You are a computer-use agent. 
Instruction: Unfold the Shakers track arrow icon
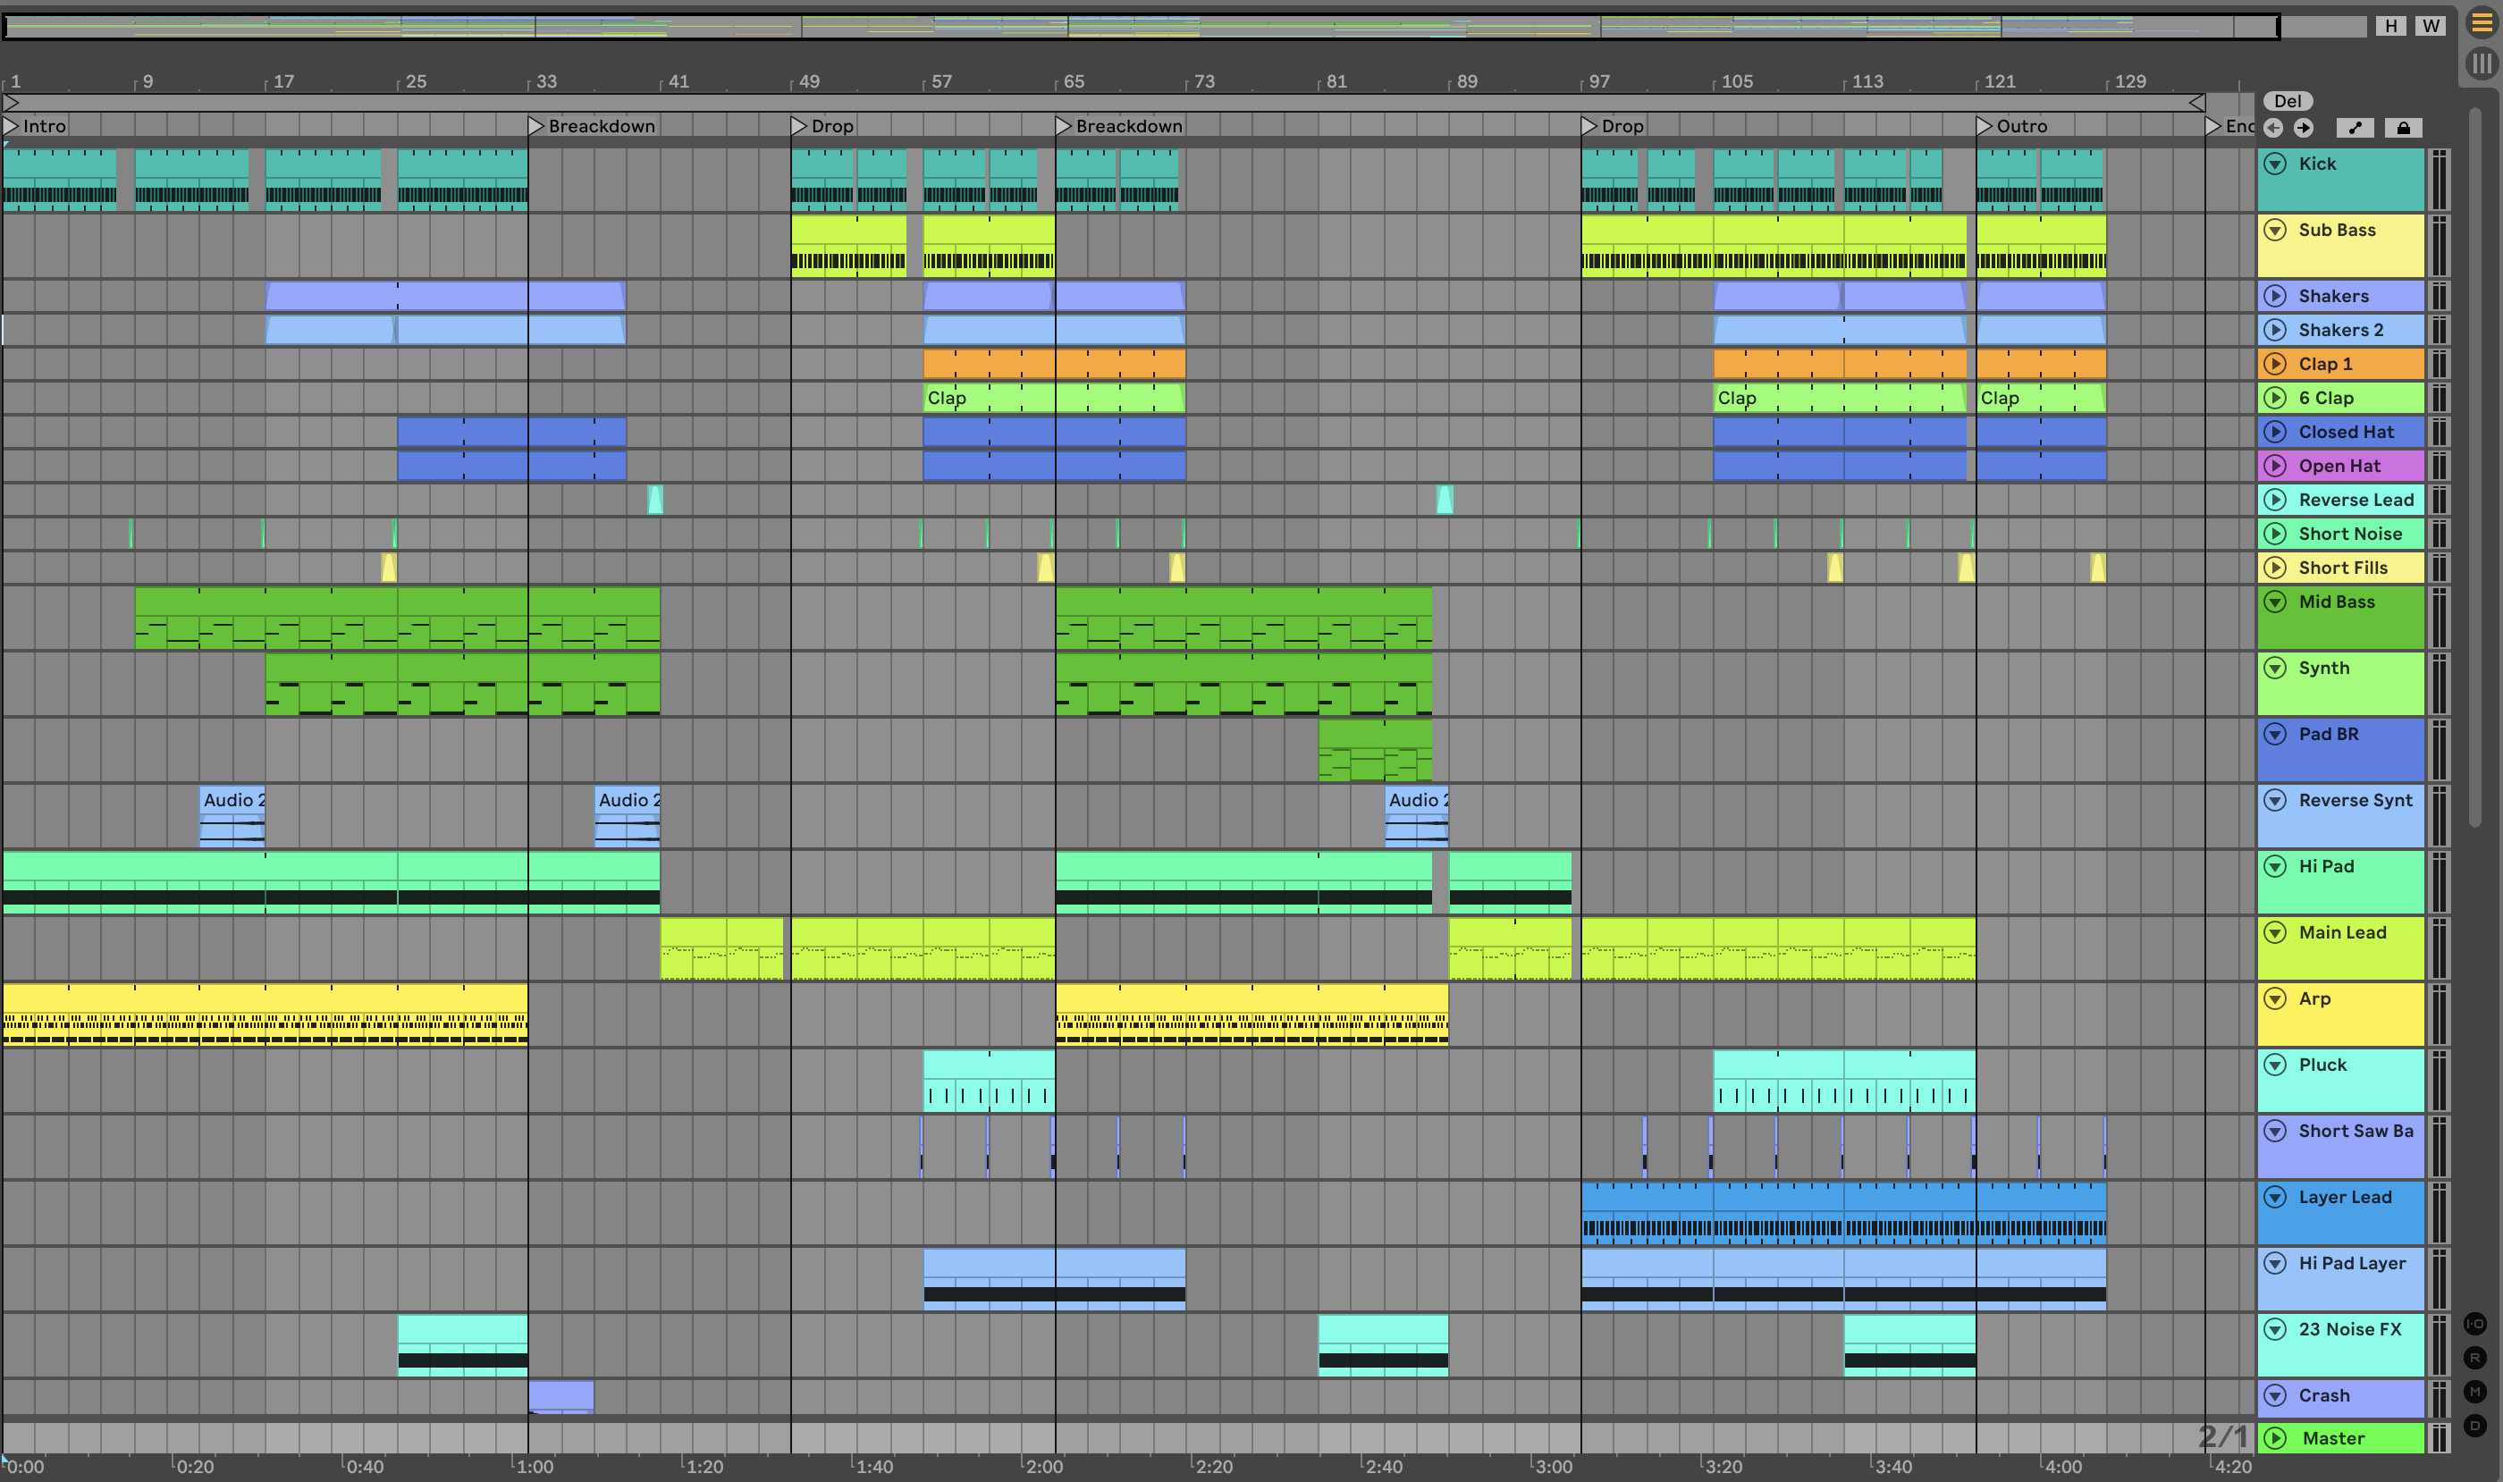pos(2275,296)
